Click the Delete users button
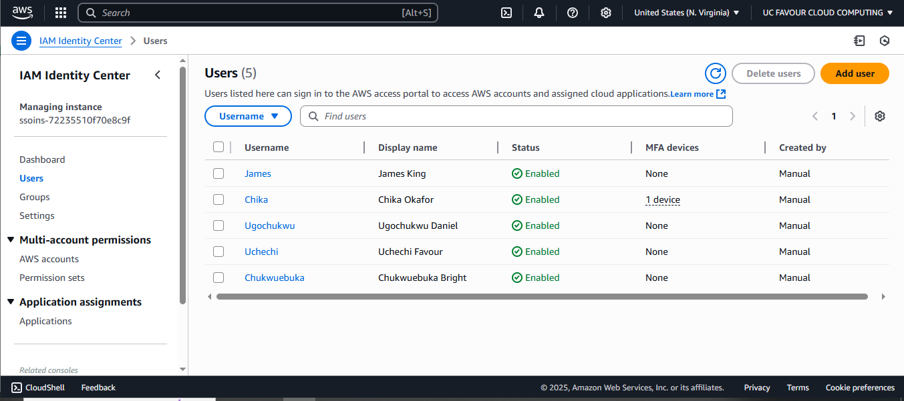This screenshot has height=401, width=904. click(x=773, y=73)
